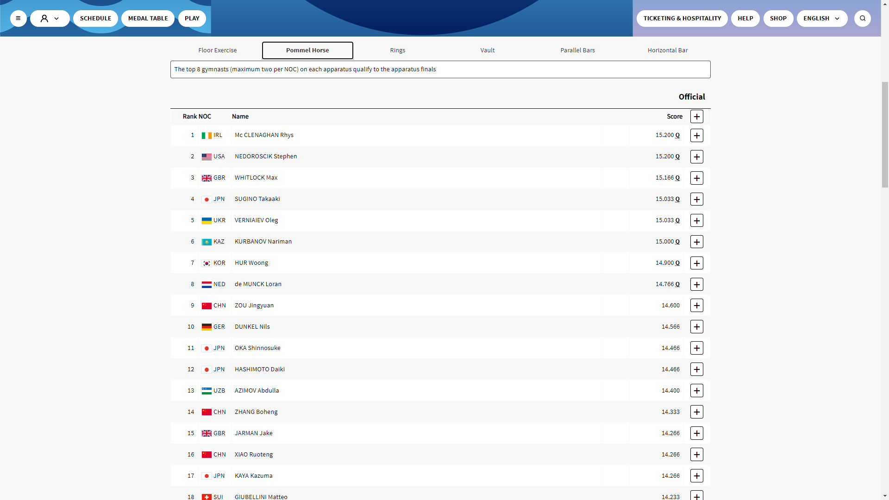Click the search magnifier icon
Viewport: 889px width, 500px height.
pyautogui.click(x=862, y=19)
